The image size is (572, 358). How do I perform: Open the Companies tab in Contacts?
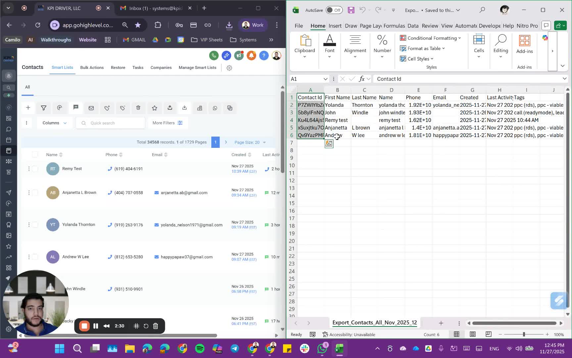tap(161, 68)
